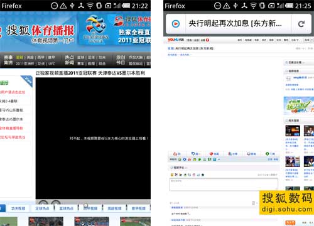
Task: Open highlighted yellow link in 赛事集锦 row
Action: tap(19, 57)
